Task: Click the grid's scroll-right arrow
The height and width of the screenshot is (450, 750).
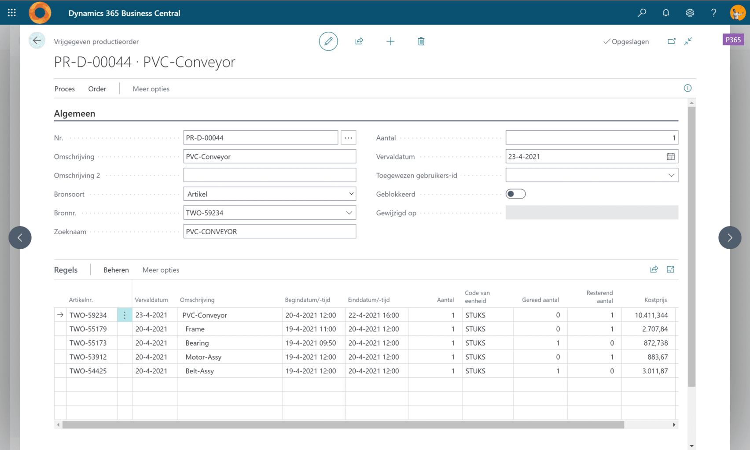Action: 674,425
